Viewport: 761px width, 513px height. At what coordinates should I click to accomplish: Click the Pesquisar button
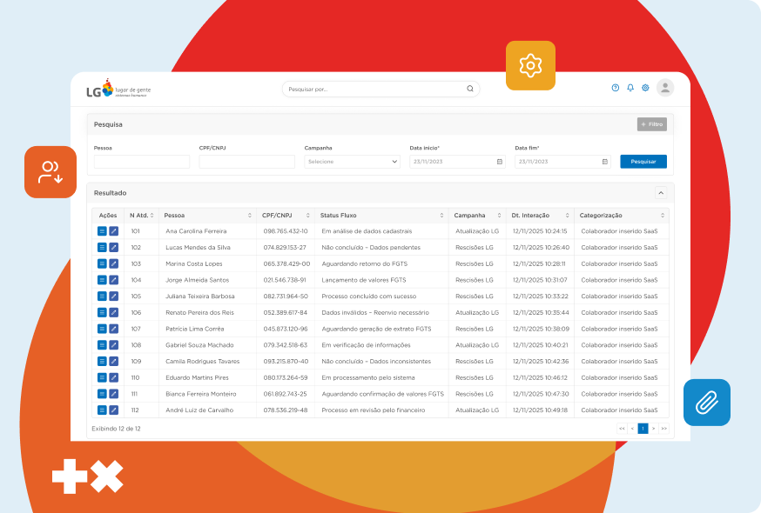tap(643, 162)
